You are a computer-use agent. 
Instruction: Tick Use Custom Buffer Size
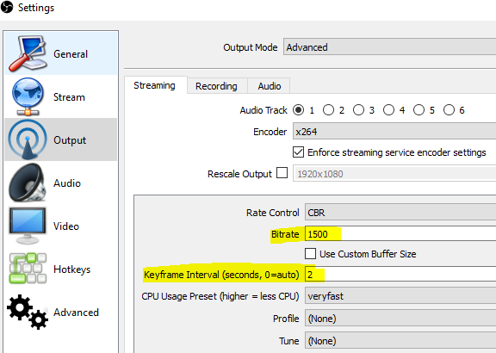pos(310,254)
